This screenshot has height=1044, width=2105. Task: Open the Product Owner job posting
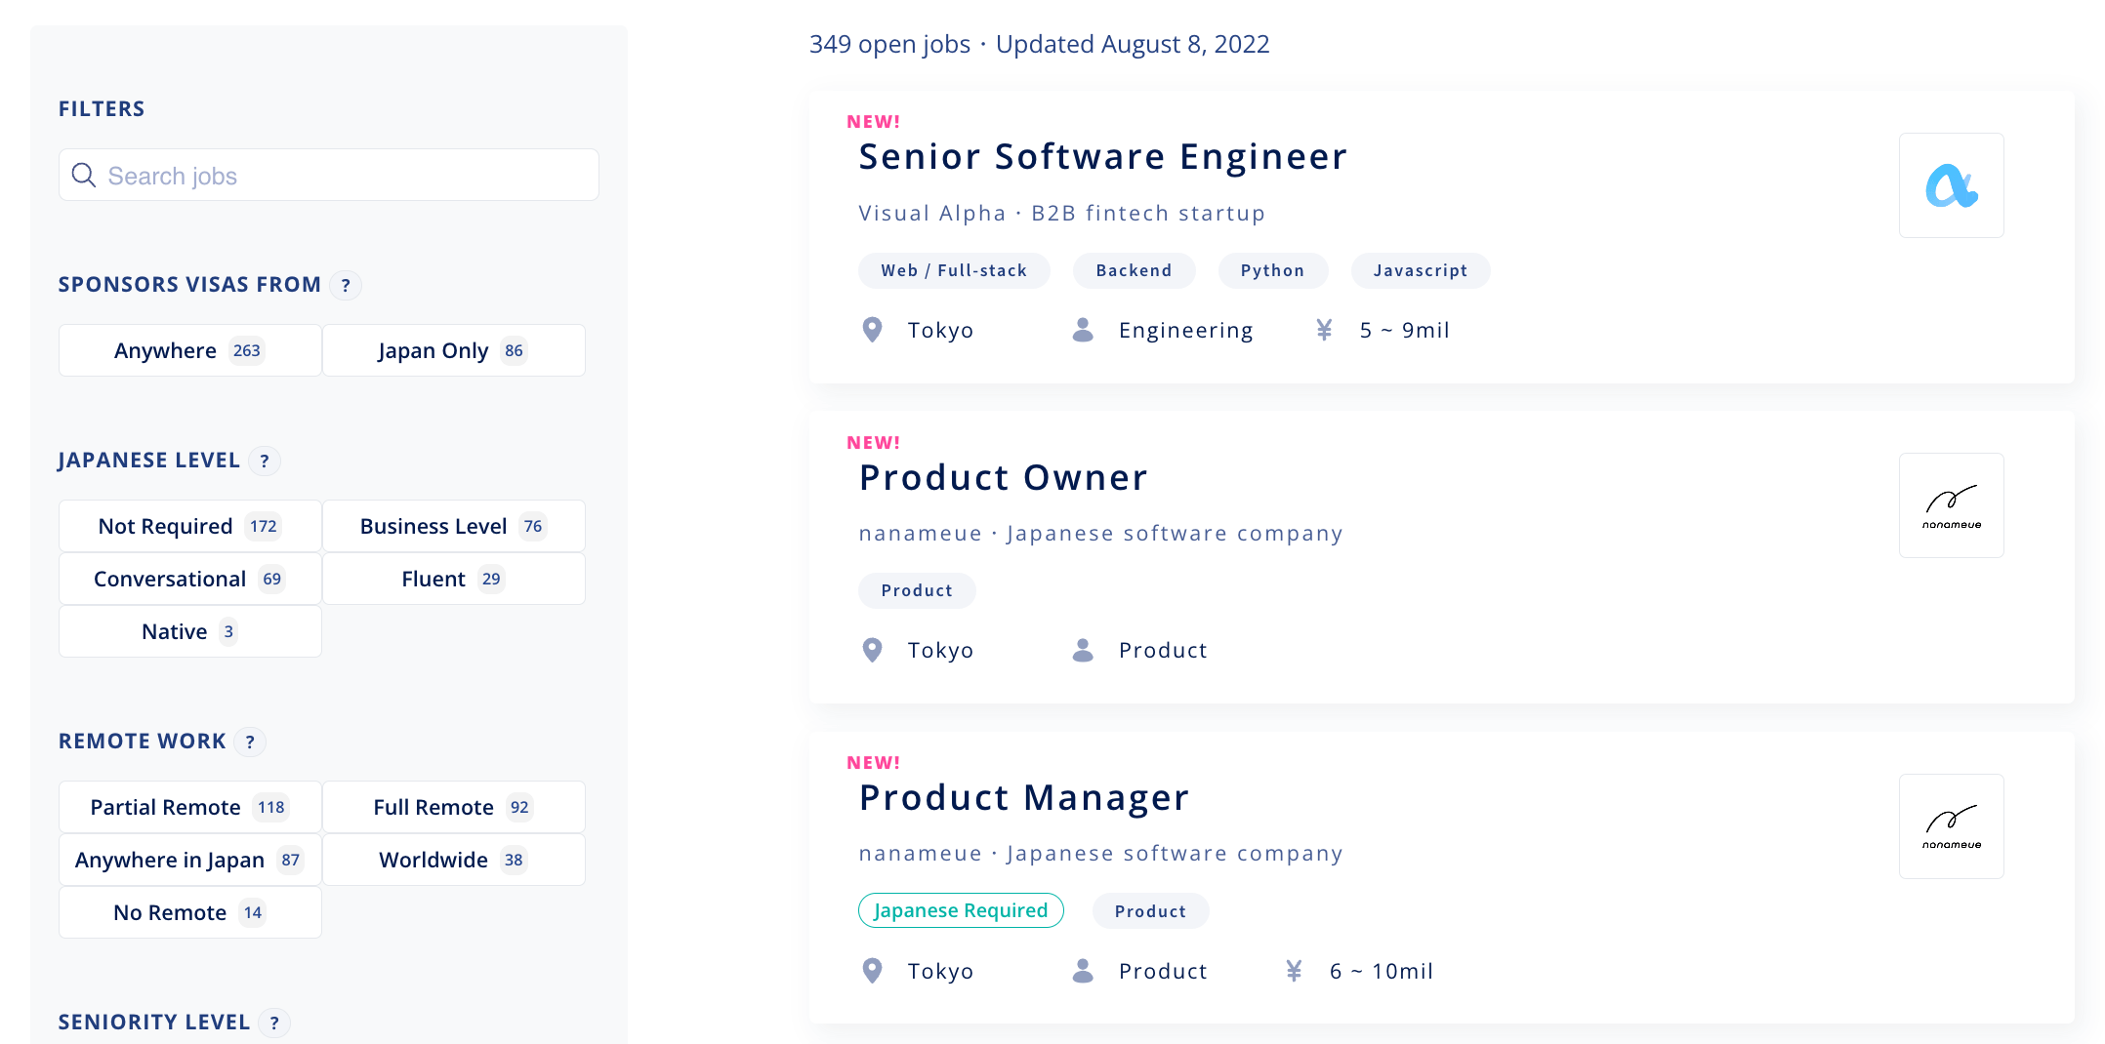coord(1003,478)
